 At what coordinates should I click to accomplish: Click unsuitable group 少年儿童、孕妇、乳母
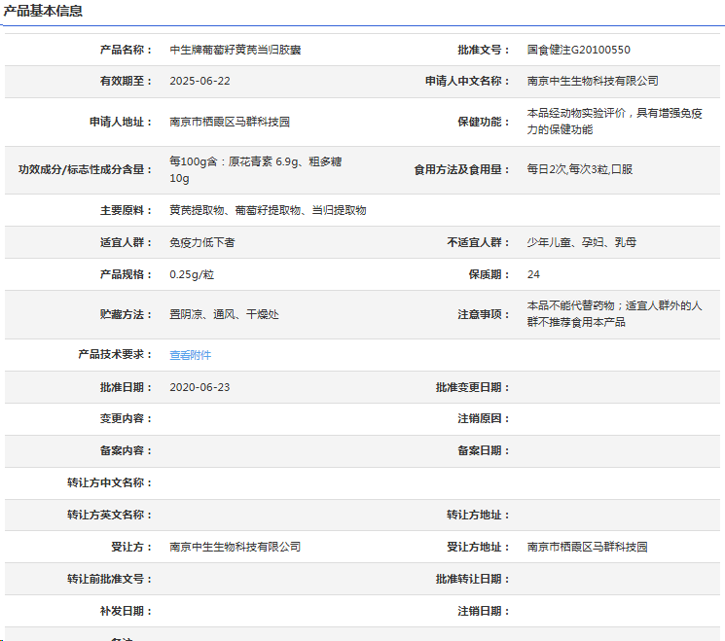tap(582, 242)
